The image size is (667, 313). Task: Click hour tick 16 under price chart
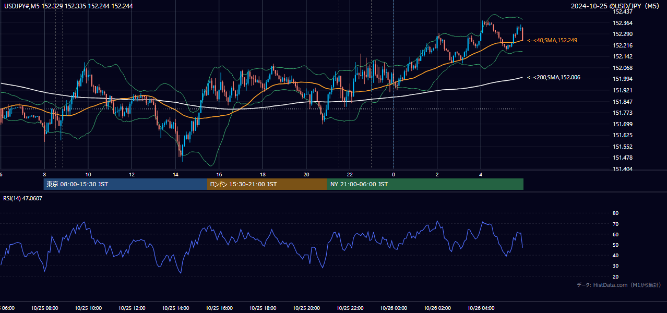click(x=219, y=174)
